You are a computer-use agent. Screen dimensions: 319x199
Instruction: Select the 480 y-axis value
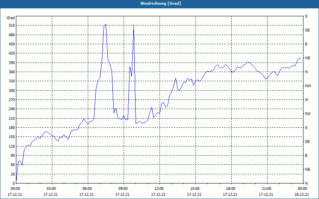click(12, 35)
